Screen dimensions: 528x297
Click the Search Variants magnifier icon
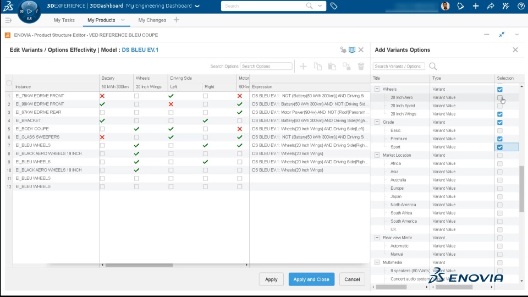(x=433, y=67)
